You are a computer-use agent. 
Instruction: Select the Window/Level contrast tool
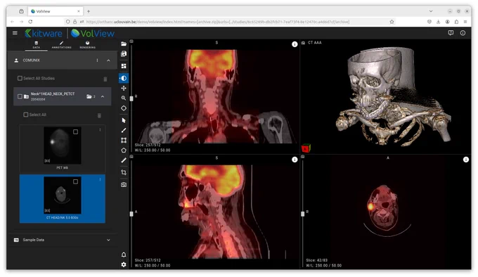[124, 78]
